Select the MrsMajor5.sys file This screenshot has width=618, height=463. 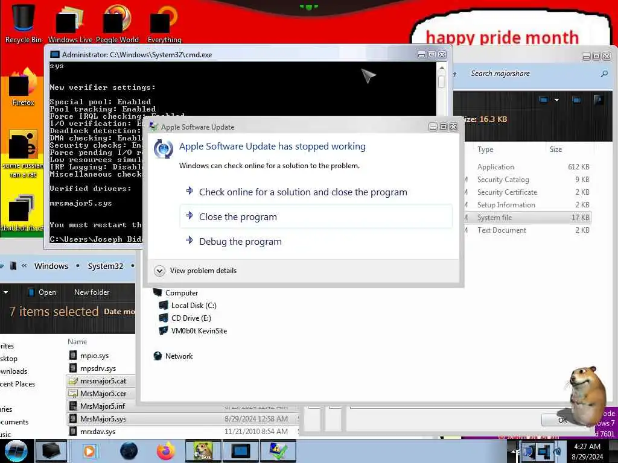click(181, 419)
